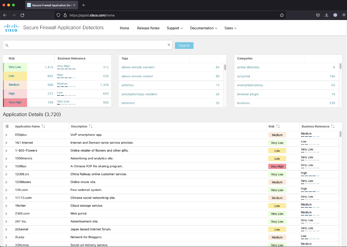The width and height of the screenshot is (347, 247).
Task: Sort by Risk column arrows icon
Action: (x=278, y=126)
